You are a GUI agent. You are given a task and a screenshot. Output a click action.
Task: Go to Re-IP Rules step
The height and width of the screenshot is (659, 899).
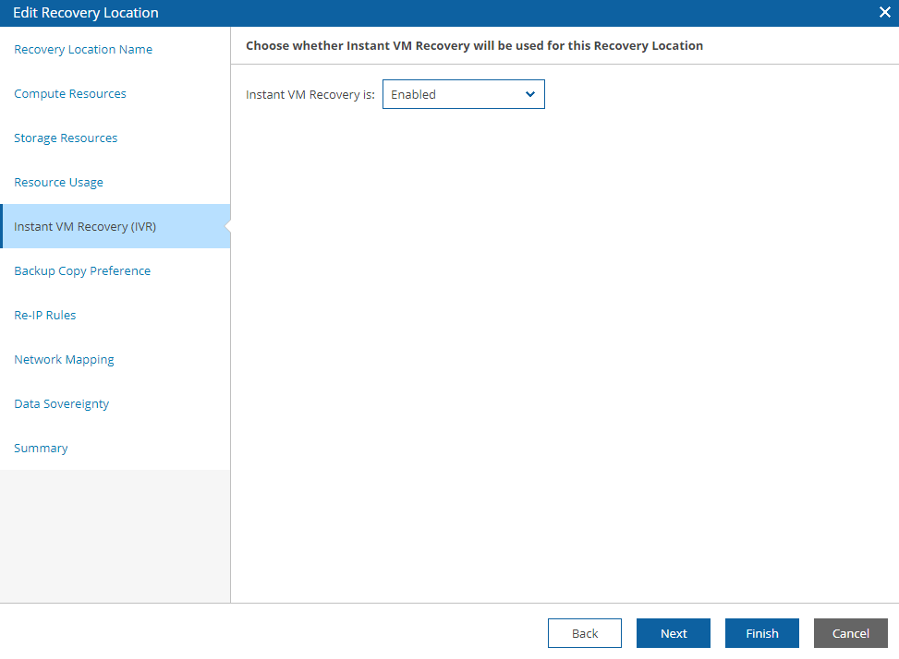coord(44,315)
